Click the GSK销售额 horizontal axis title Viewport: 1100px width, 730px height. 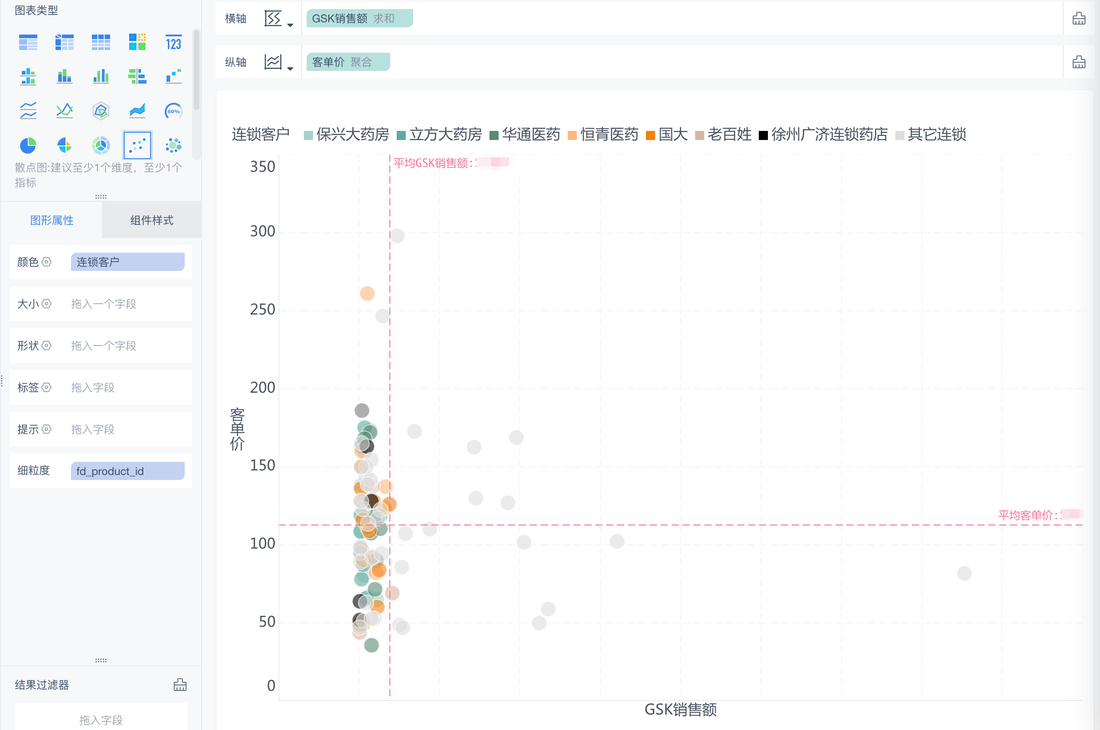(680, 710)
